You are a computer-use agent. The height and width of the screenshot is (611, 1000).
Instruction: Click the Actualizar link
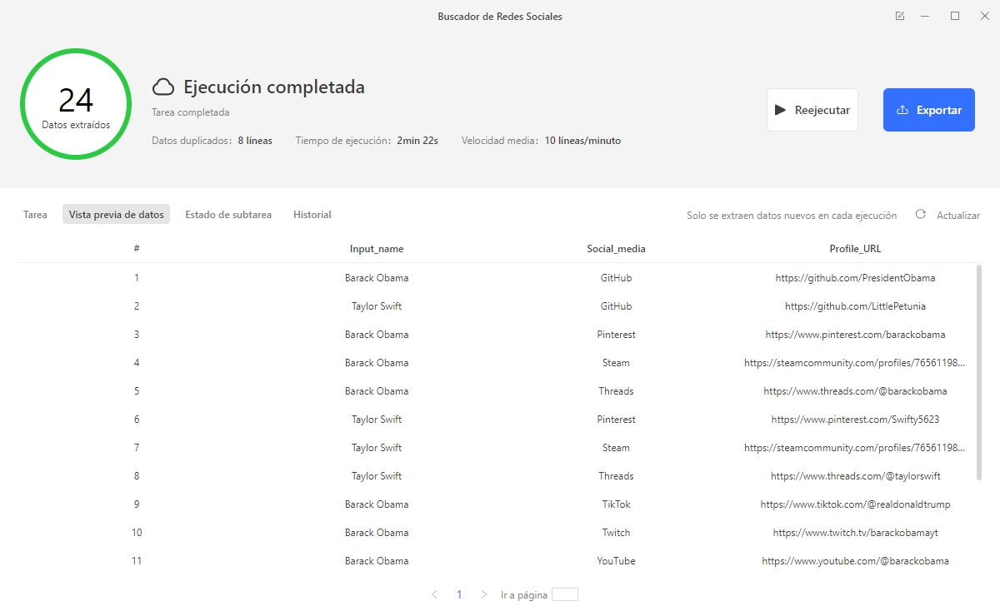[957, 215]
